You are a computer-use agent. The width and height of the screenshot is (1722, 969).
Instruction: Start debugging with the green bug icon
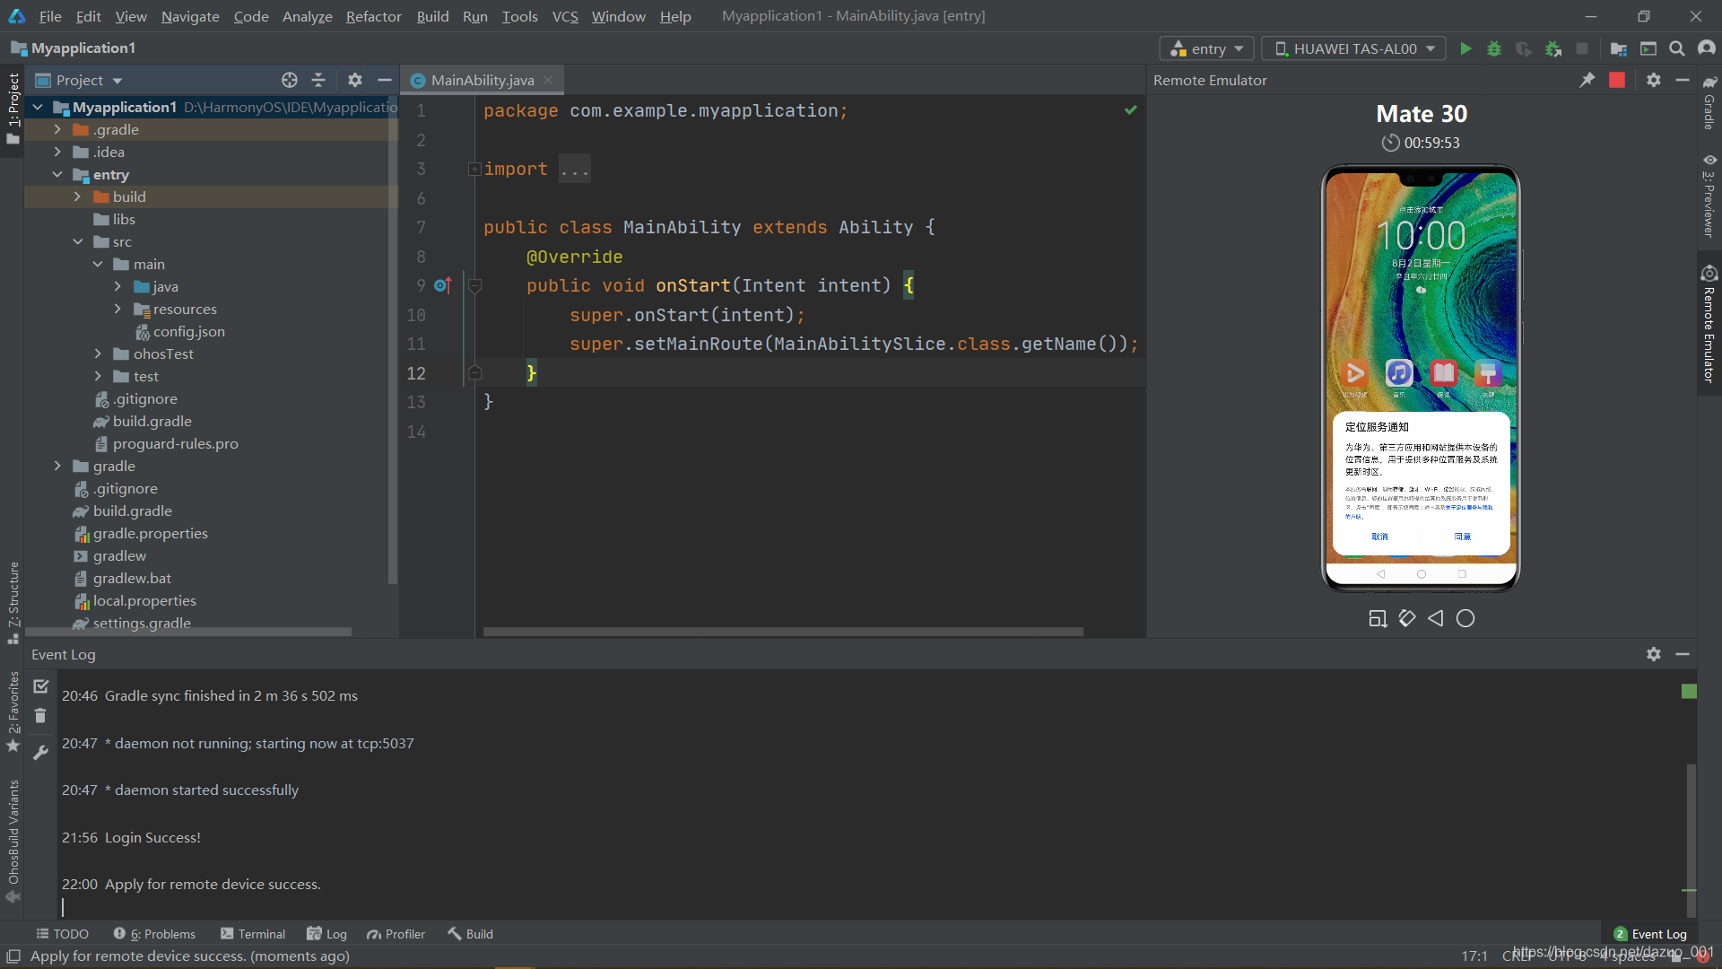[x=1494, y=48]
